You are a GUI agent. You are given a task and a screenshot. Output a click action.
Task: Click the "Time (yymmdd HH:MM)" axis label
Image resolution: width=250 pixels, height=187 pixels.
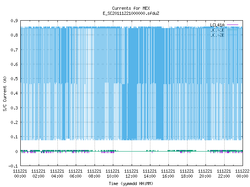(131, 183)
